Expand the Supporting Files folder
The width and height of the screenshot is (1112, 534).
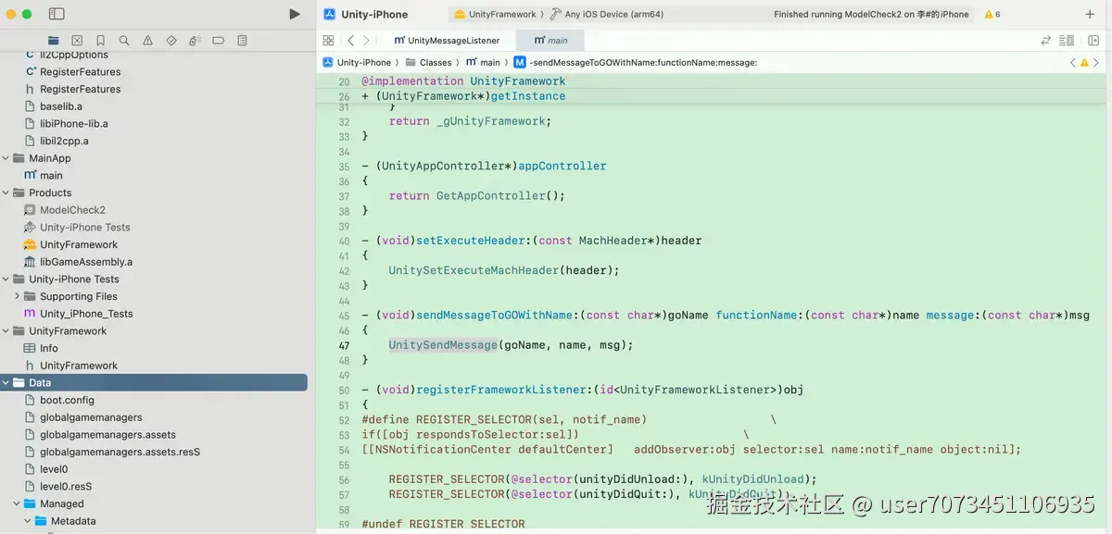point(17,296)
